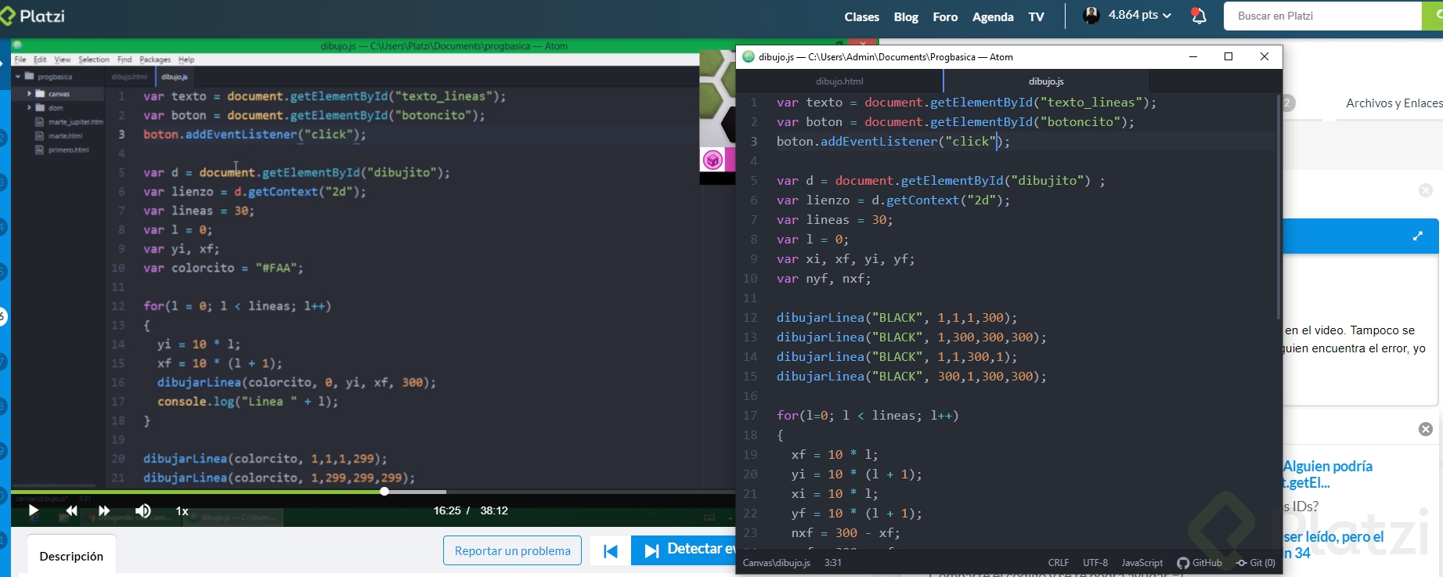
Task: Open the 'Alguien podría' discussion link
Action: point(1328,474)
